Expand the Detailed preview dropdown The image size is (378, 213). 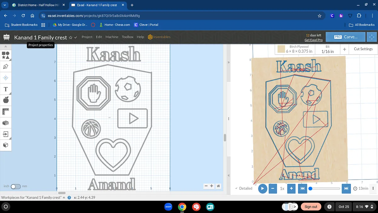point(243,188)
